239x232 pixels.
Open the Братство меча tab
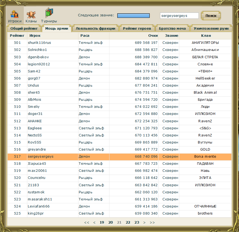click(x=172, y=28)
